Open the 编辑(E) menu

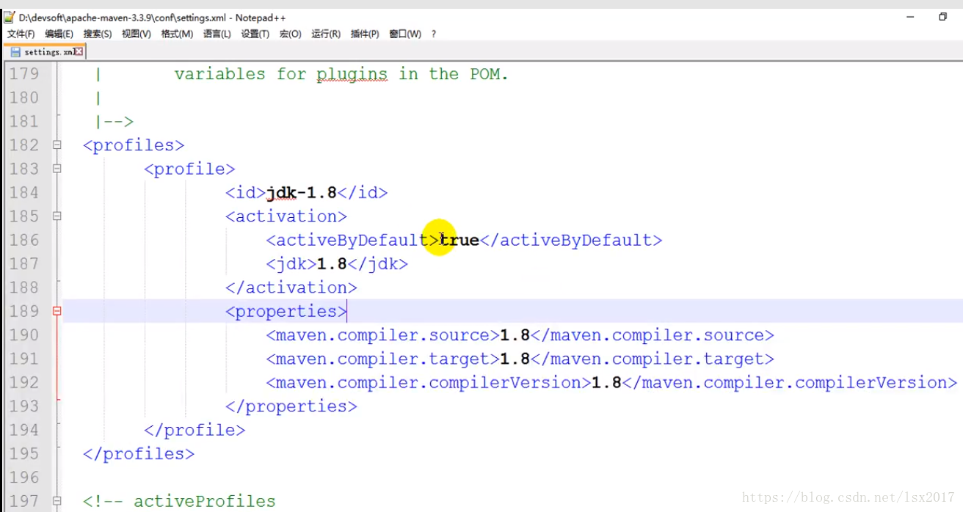coord(59,34)
